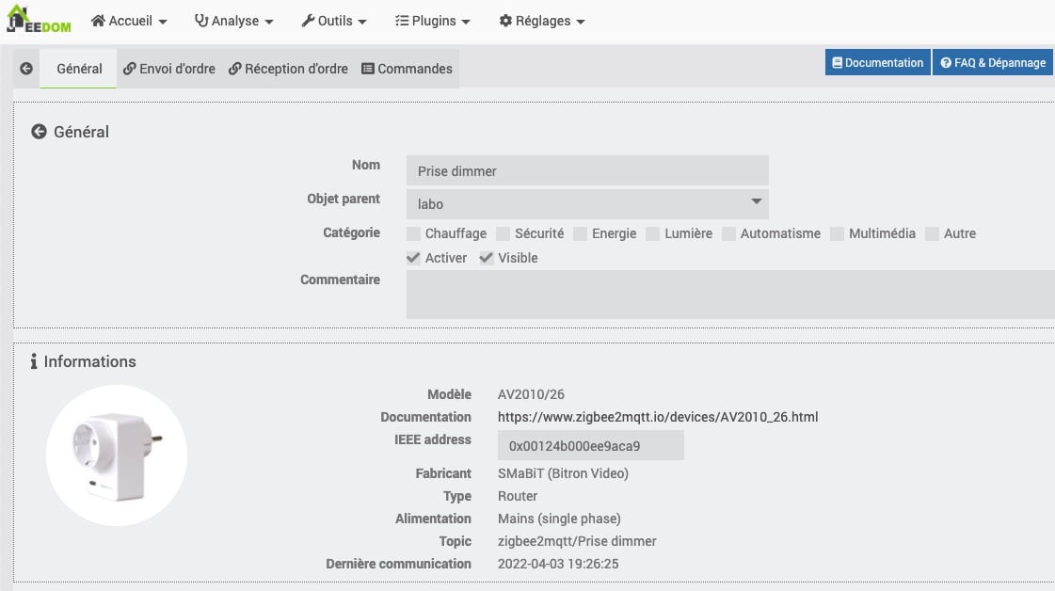Click the Type value Router
1055x591 pixels.
click(518, 496)
